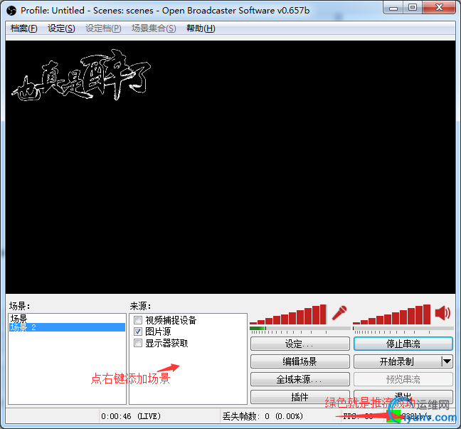Open the 帮助(H) menu
The image size is (461, 429).
(x=201, y=28)
